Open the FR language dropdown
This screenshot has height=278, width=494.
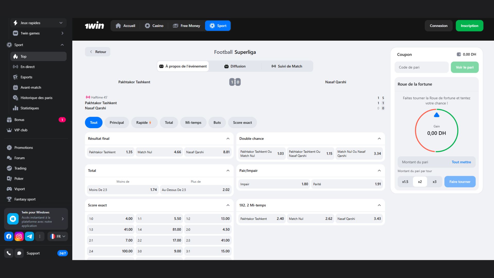tap(58, 236)
